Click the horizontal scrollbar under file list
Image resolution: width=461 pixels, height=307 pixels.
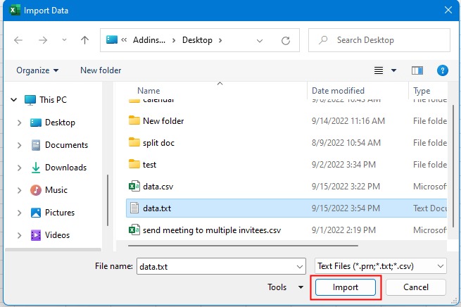click(243, 246)
